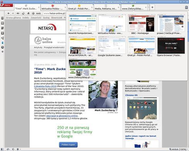Screen dimensions: 189x151
Task: Open Portal INTERIA.PL tab thumbnail
Action: pos(83,46)
